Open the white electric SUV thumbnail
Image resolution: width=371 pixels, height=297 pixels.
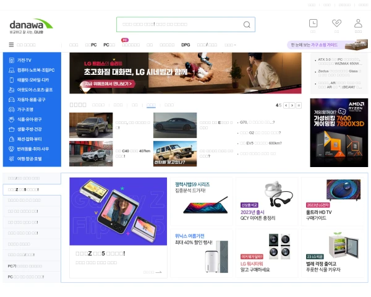pos(91,153)
